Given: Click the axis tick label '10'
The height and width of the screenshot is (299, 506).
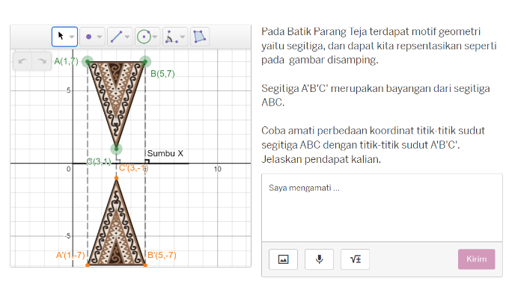Looking at the screenshot, I should pyautogui.click(x=218, y=169).
